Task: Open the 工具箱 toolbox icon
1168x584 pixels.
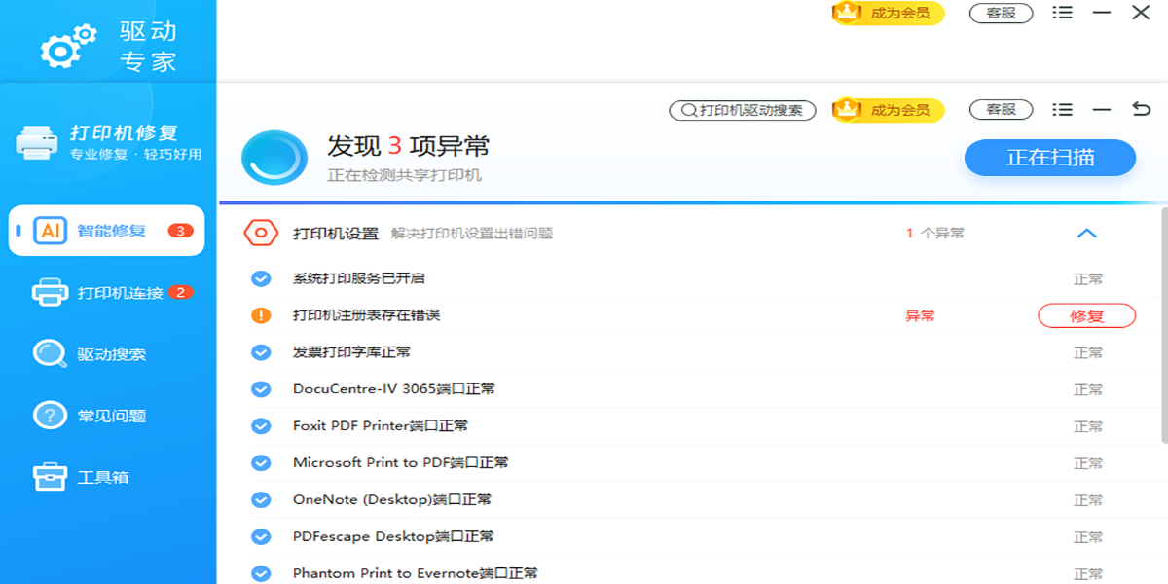Action: point(50,477)
